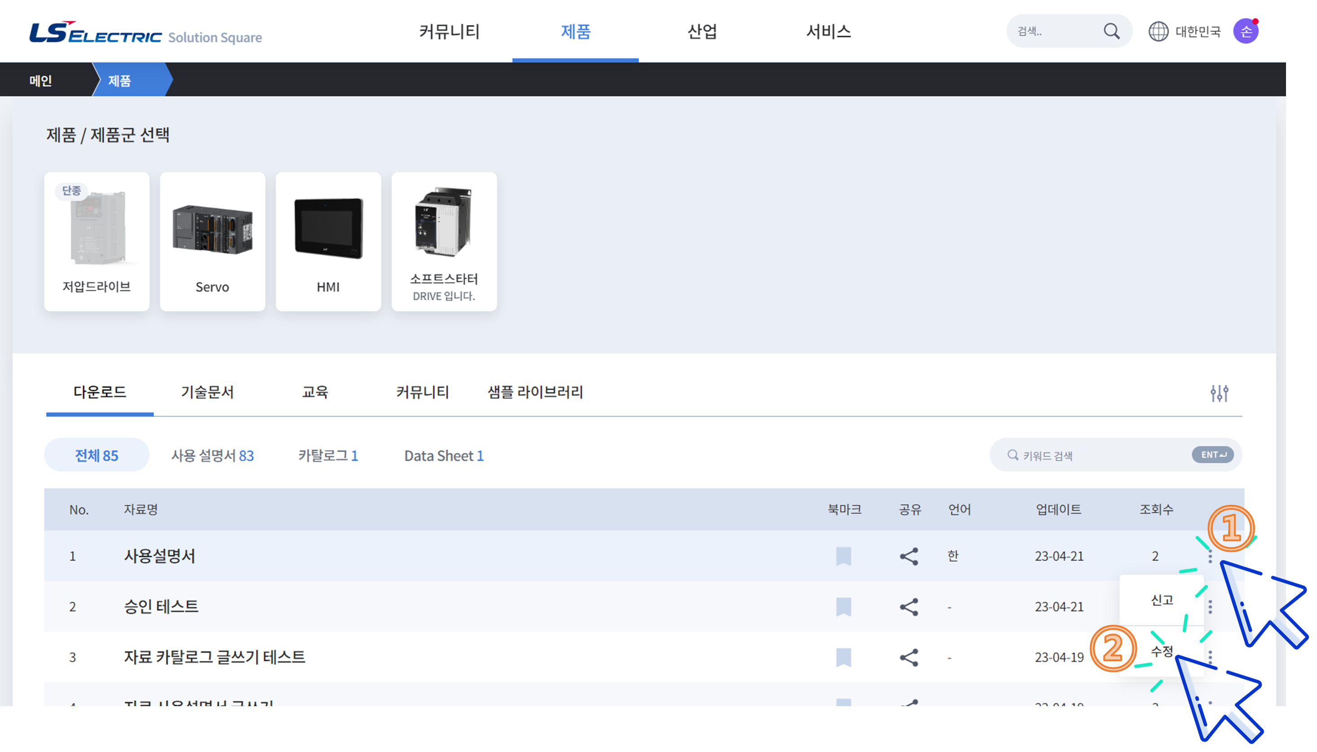
Task: Open the profile avatar with notification dot
Action: [x=1246, y=31]
